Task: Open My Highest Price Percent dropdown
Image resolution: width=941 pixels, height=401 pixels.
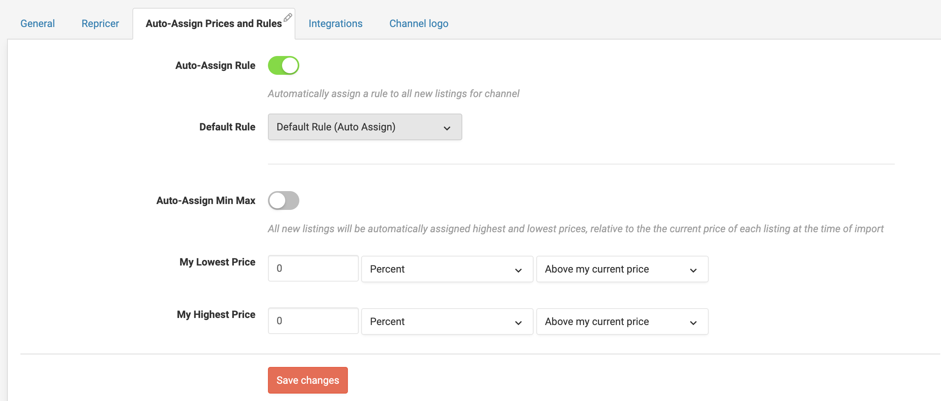Action: (447, 322)
